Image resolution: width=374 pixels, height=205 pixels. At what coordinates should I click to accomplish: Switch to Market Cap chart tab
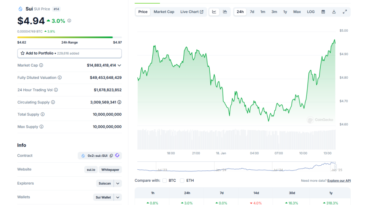click(x=164, y=12)
